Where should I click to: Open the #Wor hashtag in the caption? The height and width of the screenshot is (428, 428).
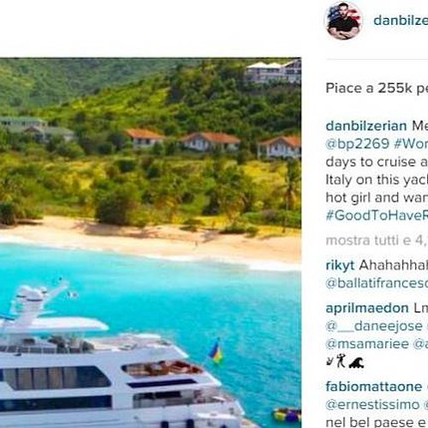pos(411,144)
